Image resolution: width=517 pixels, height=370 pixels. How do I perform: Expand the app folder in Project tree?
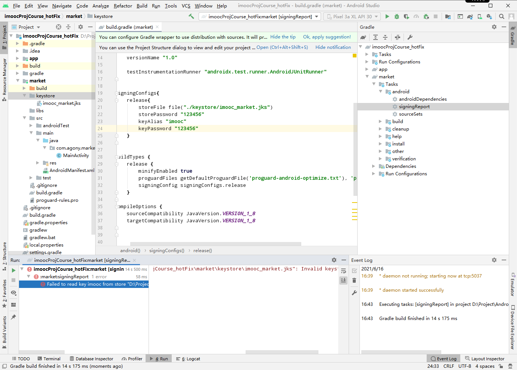tap(18, 58)
